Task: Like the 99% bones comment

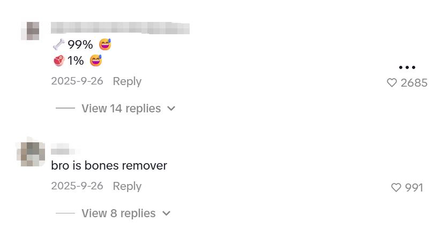Action: pos(392,82)
